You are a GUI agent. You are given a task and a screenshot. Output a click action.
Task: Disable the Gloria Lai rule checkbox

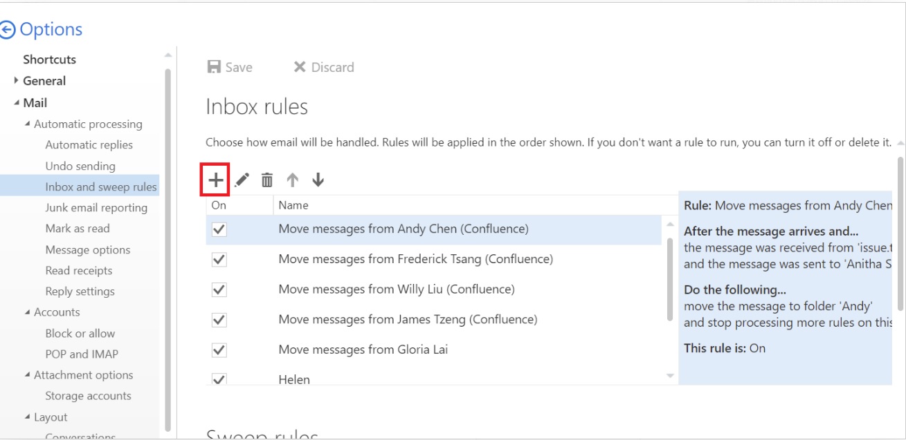219,350
